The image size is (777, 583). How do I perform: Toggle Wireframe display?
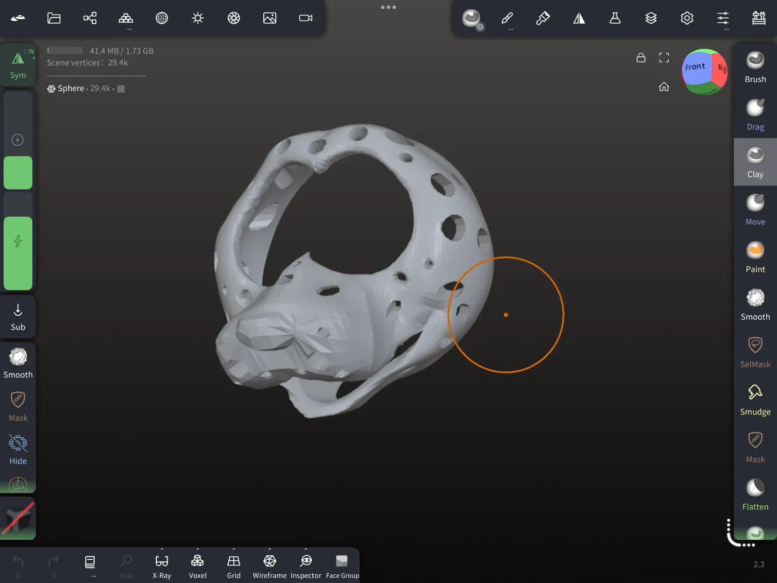[x=270, y=566]
